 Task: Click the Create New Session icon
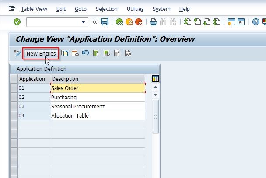point(231,22)
